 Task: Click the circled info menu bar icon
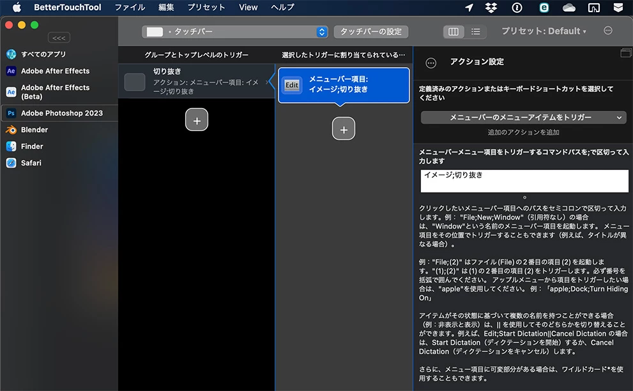[517, 8]
